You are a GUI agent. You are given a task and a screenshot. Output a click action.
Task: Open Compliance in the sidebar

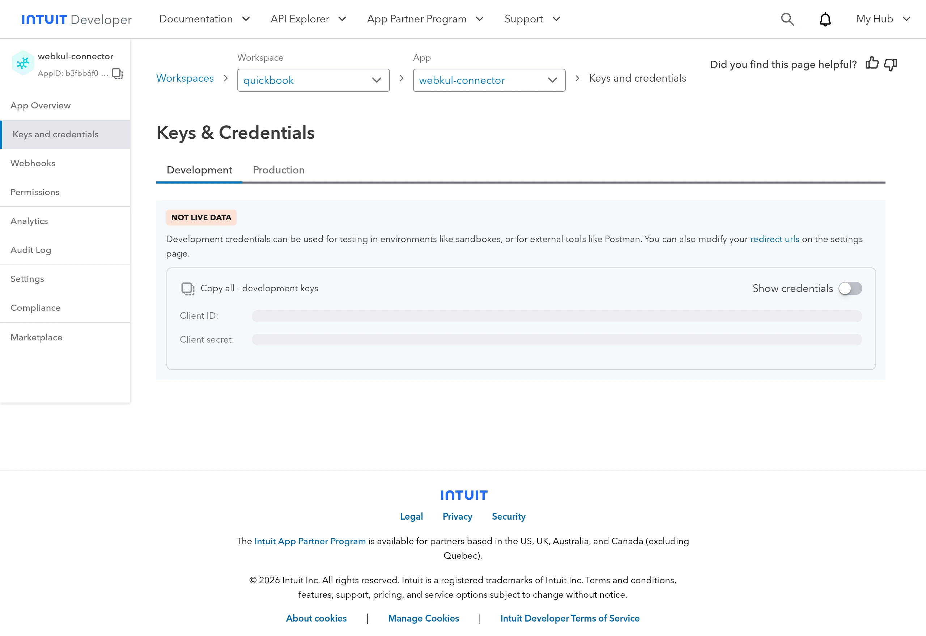(65, 308)
